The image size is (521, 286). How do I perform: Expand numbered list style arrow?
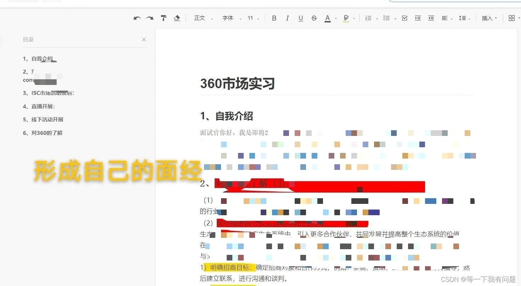[x=377, y=19]
